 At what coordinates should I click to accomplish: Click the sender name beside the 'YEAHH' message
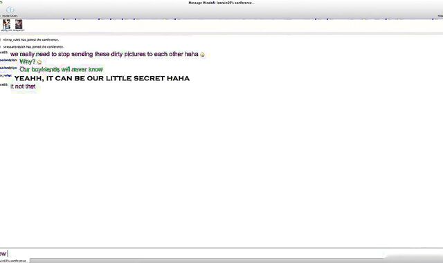pyautogui.click(x=6, y=75)
